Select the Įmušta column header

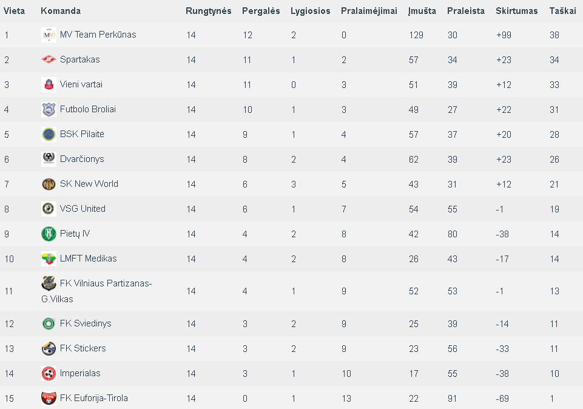(422, 11)
